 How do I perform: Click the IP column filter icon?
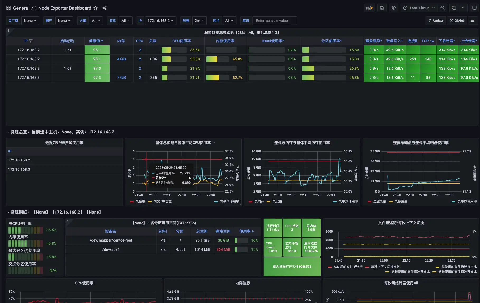tap(31, 41)
